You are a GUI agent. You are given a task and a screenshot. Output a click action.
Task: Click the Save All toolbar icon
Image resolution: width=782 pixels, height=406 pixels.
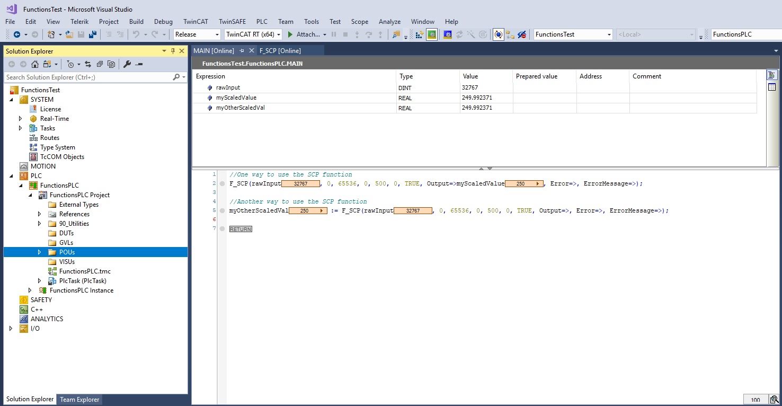coord(93,34)
